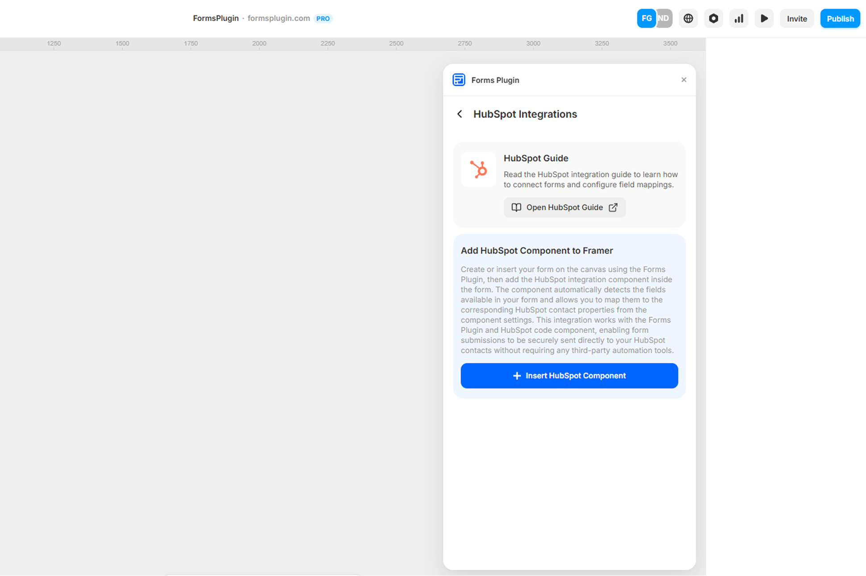The image size is (866, 576).
Task: Click the Invite button
Action: [797, 18]
